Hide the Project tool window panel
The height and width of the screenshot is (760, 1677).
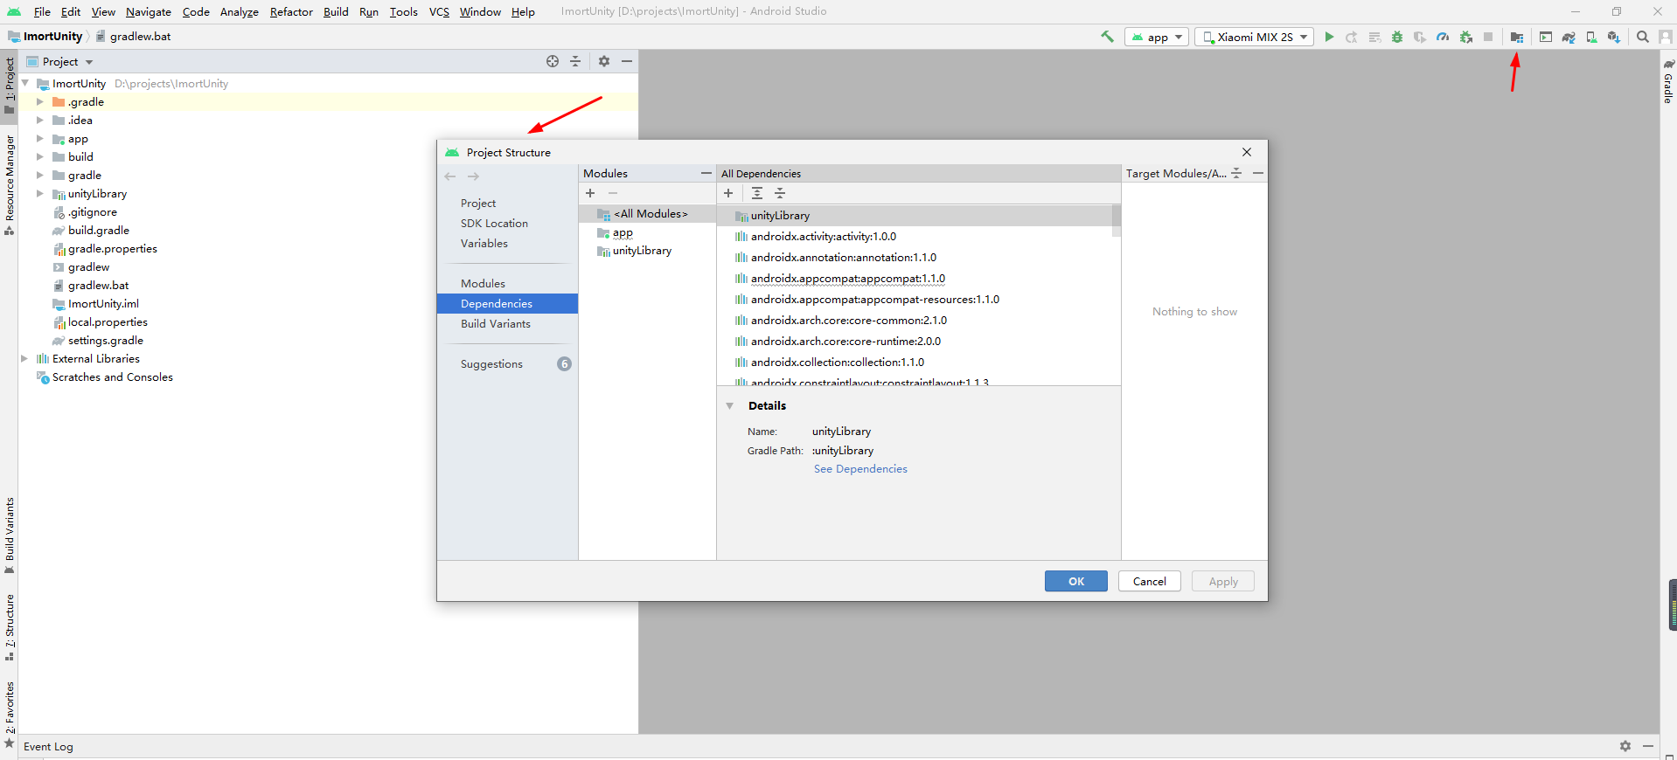click(x=627, y=61)
